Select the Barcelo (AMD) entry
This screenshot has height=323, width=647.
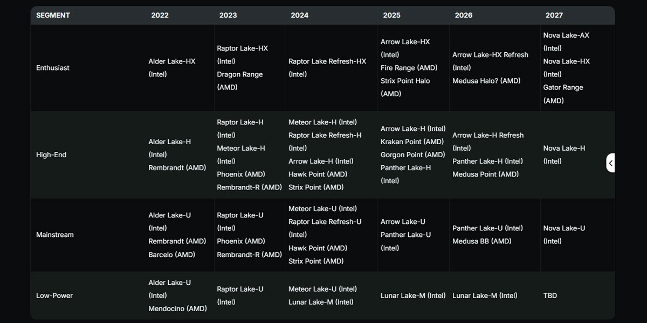[x=172, y=255]
